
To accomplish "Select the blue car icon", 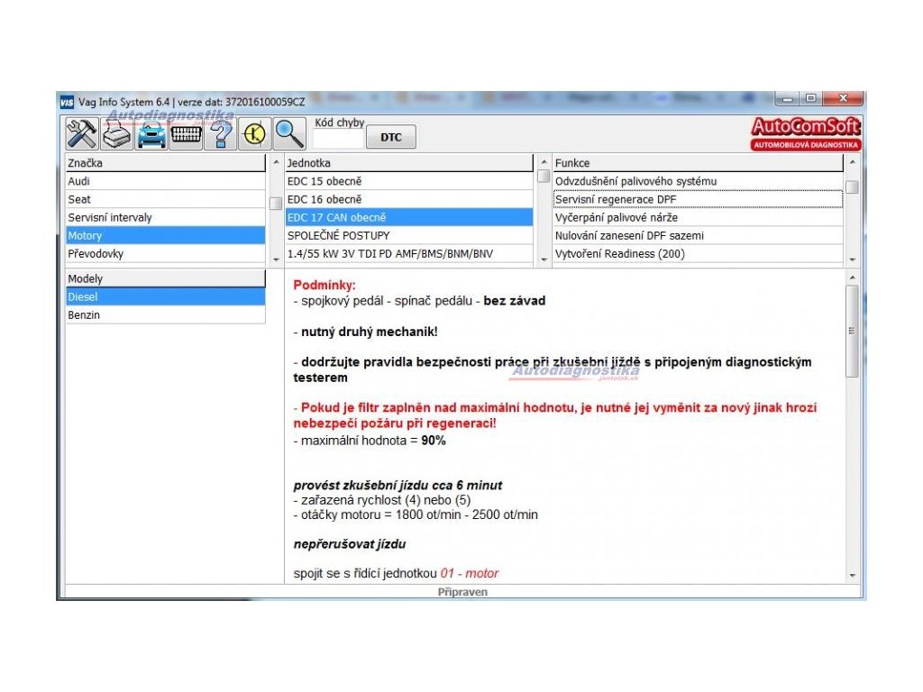I will tap(151, 134).
